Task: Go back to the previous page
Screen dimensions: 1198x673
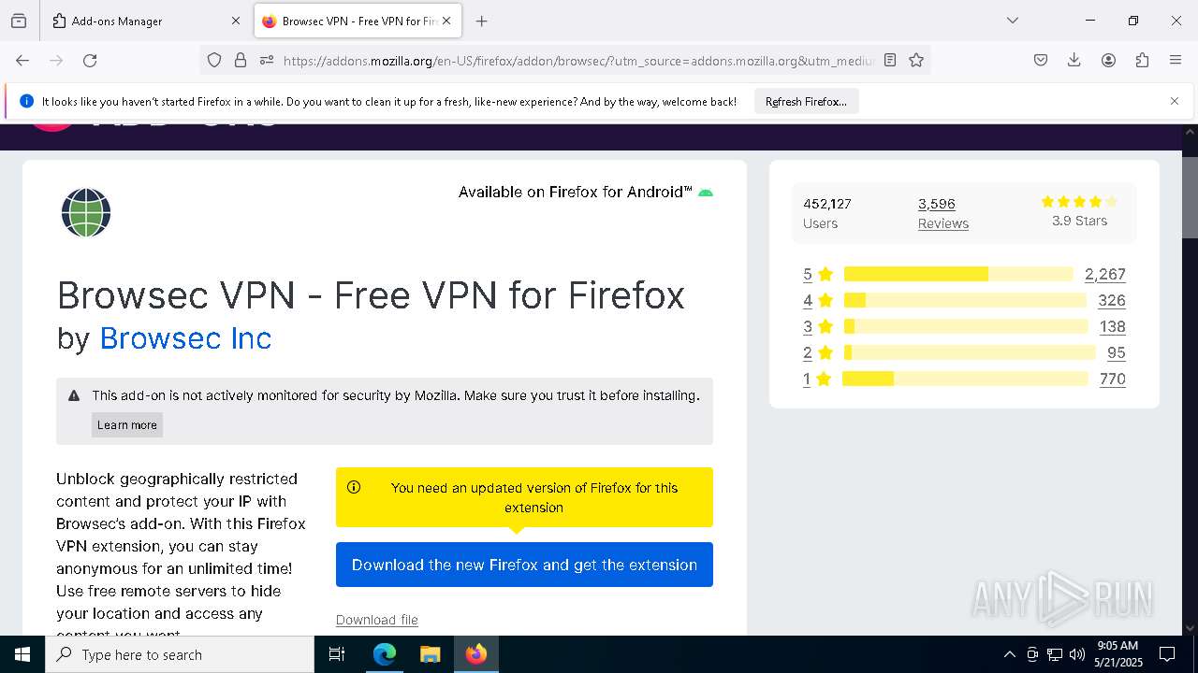Action: tap(22, 60)
